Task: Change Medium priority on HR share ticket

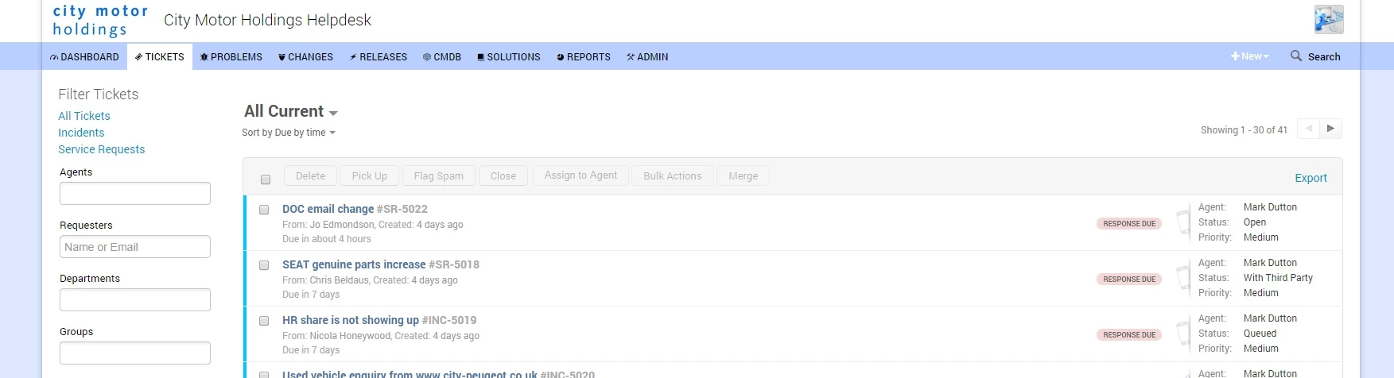Action: 1261,349
